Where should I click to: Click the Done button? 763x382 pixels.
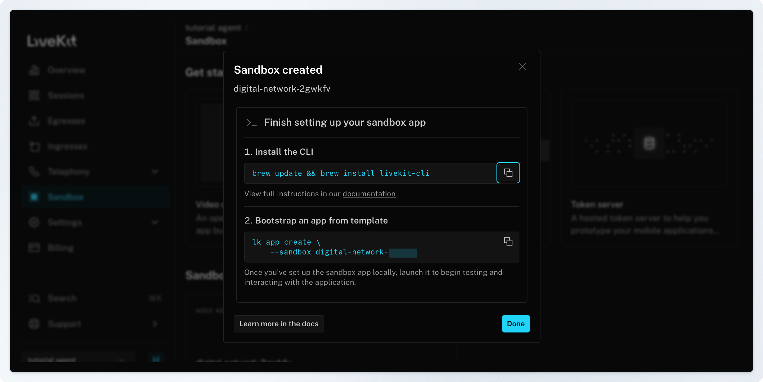pos(515,324)
